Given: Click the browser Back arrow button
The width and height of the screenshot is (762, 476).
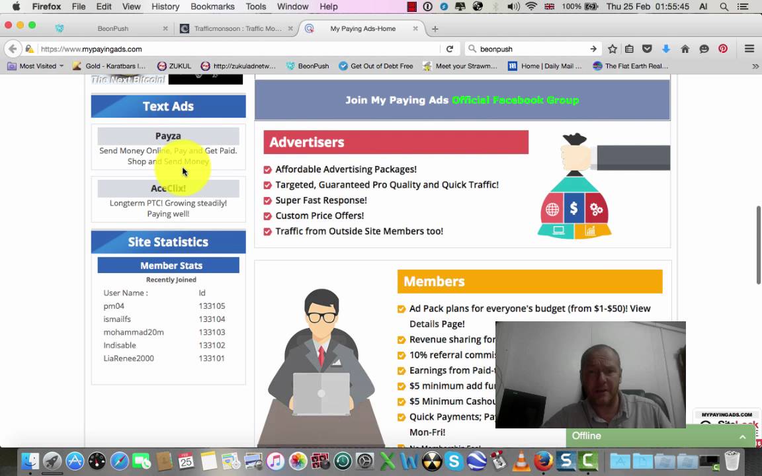Looking at the screenshot, I should [x=13, y=48].
